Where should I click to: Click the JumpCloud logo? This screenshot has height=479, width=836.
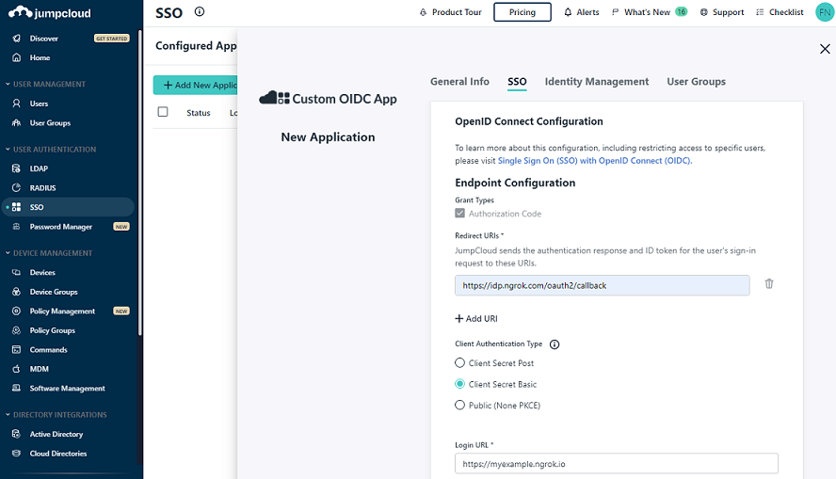[50, 13]
